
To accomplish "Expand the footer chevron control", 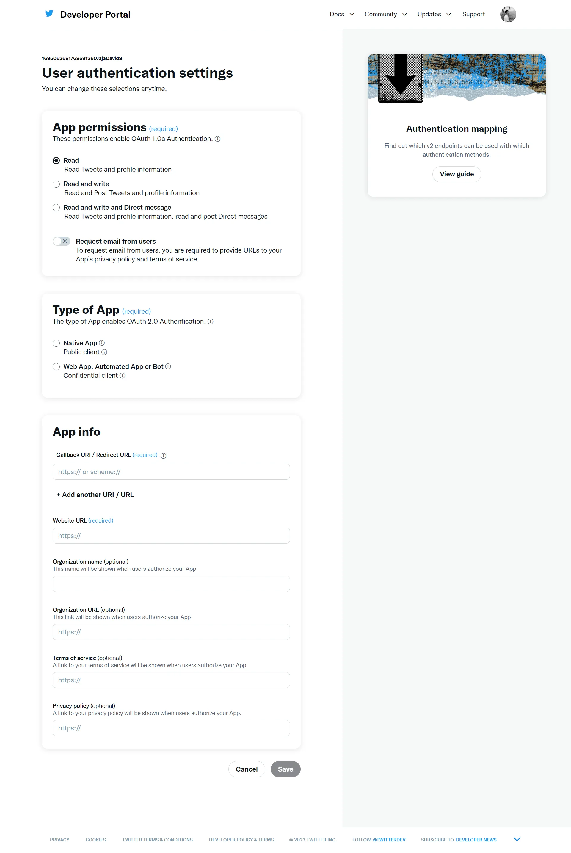I will point(517,839).
